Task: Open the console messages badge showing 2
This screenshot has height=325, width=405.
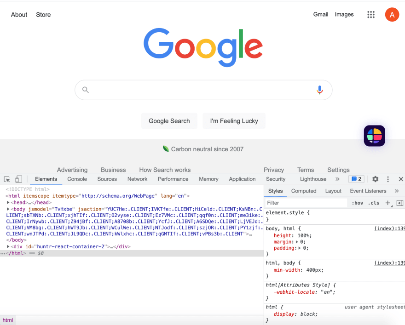Action: [356, 179]
